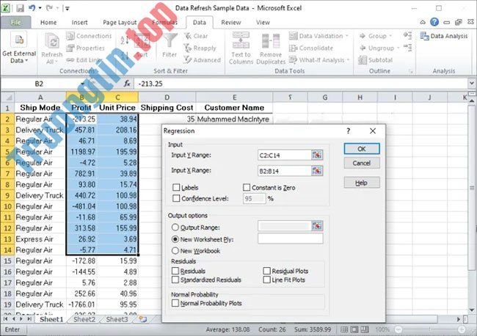This screenshot has height=336, width=477.
Task: Click the Input X Range field
Action: pyautogui.click(x=284, y=171)
